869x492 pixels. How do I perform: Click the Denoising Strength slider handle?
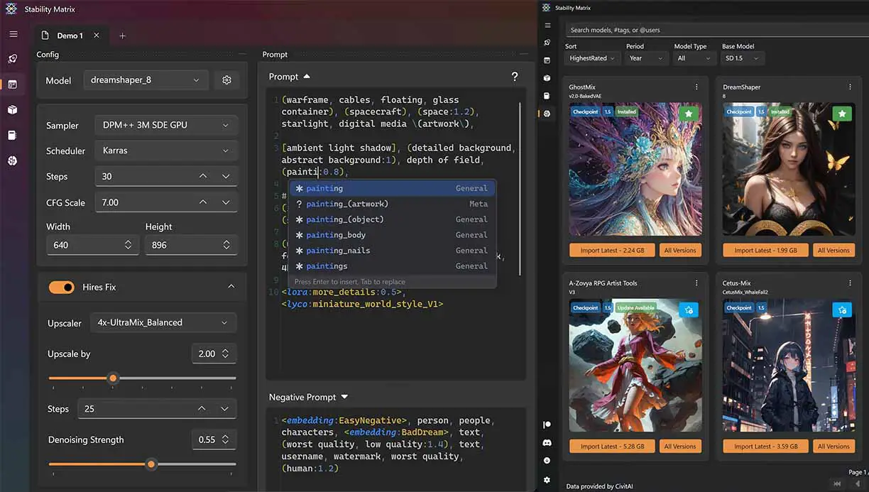(x=151, y=464)
